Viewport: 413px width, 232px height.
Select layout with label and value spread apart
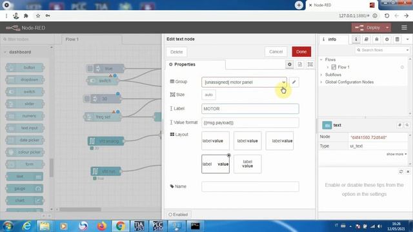coord(216,164)
